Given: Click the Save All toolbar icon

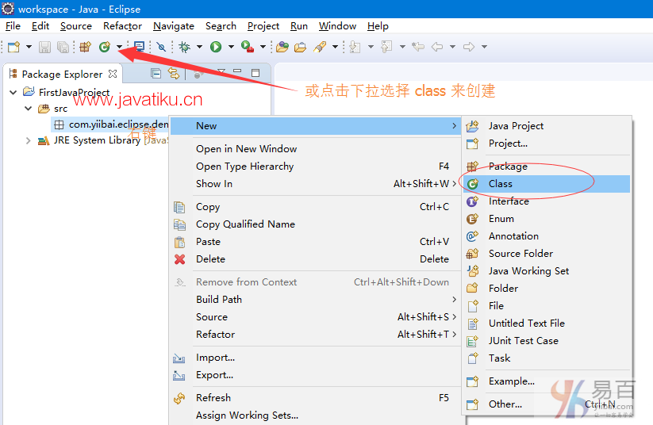Looking at the screenshot, I should point(63,47).
